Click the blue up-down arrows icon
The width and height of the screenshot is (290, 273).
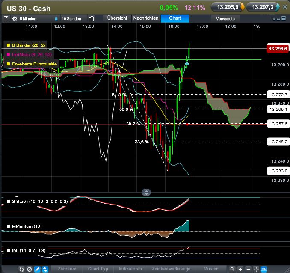tap(45, 269)
